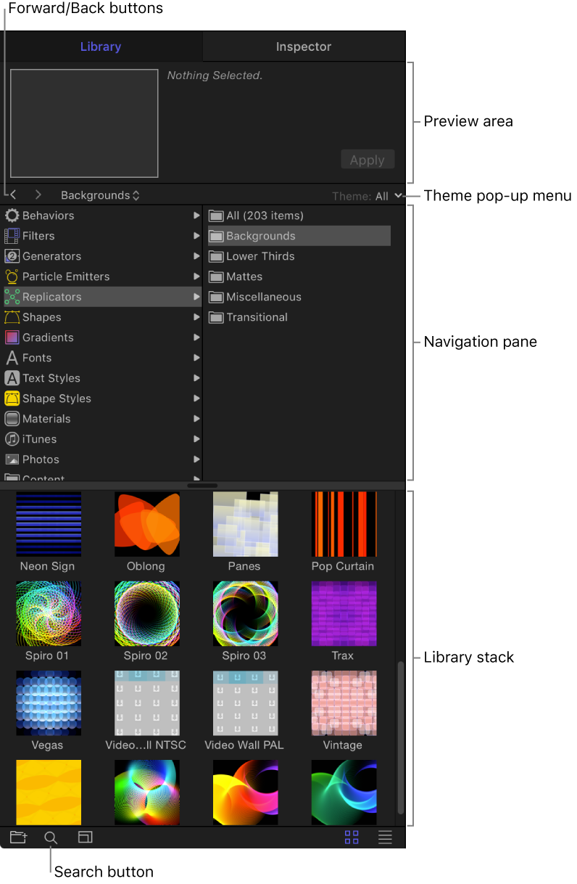This screenshot has width=577, height=884.
Task: Open the All (203 items) folder
Action: click(299, 216)
